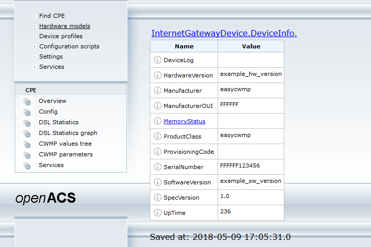Click the arrow bullet before Find CPE

35,16
